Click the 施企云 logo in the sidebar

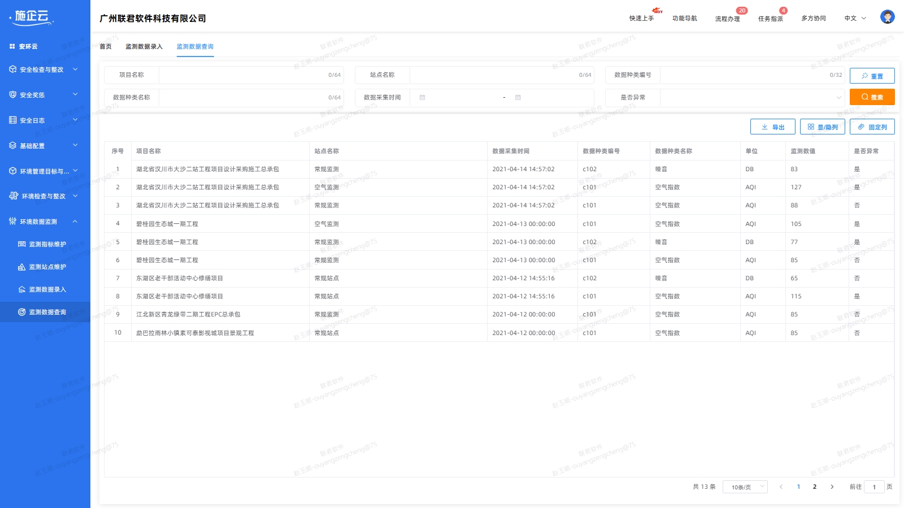click(x=32, y=17)
